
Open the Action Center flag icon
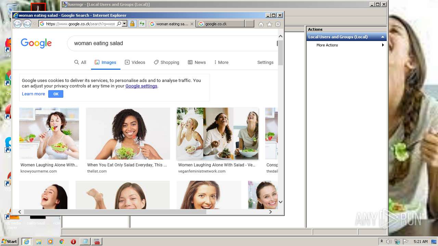pyautogui.click(x=405, y=242)
